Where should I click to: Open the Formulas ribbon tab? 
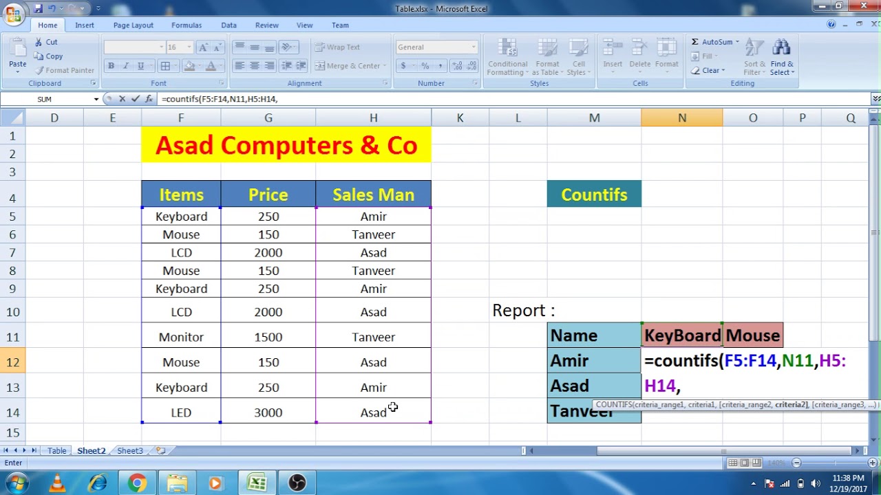pyautogui.click(x=187, y=25)
